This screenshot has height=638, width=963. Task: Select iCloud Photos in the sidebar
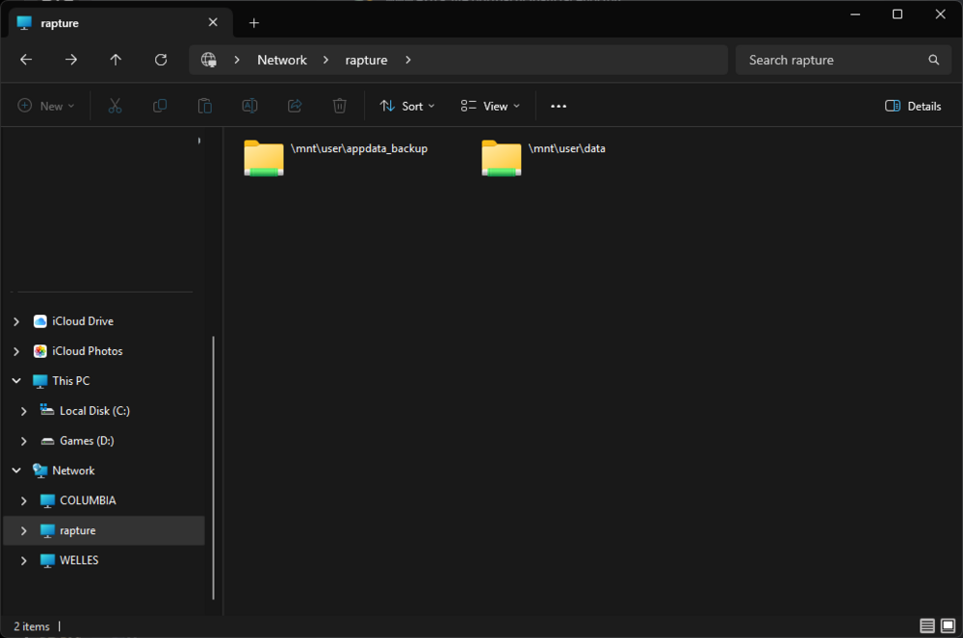coord(88,351)
